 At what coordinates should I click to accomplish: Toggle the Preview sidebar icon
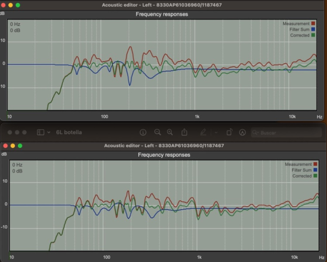[41, 132]
